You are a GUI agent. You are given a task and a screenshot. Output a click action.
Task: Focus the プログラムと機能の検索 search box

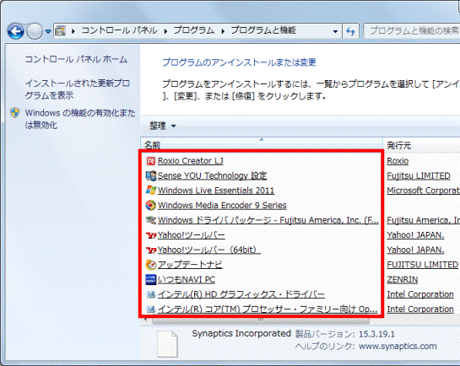pyautogui.click(x=412, y=30)
